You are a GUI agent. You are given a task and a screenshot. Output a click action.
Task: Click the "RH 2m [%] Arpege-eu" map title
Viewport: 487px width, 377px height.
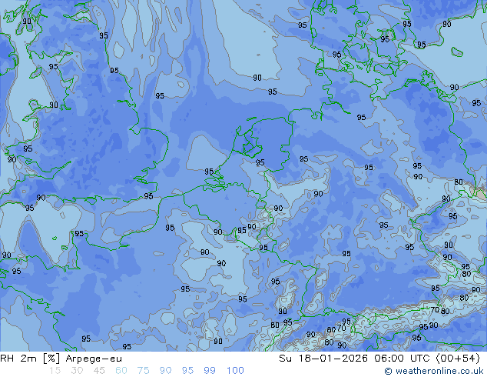(61, 359)
